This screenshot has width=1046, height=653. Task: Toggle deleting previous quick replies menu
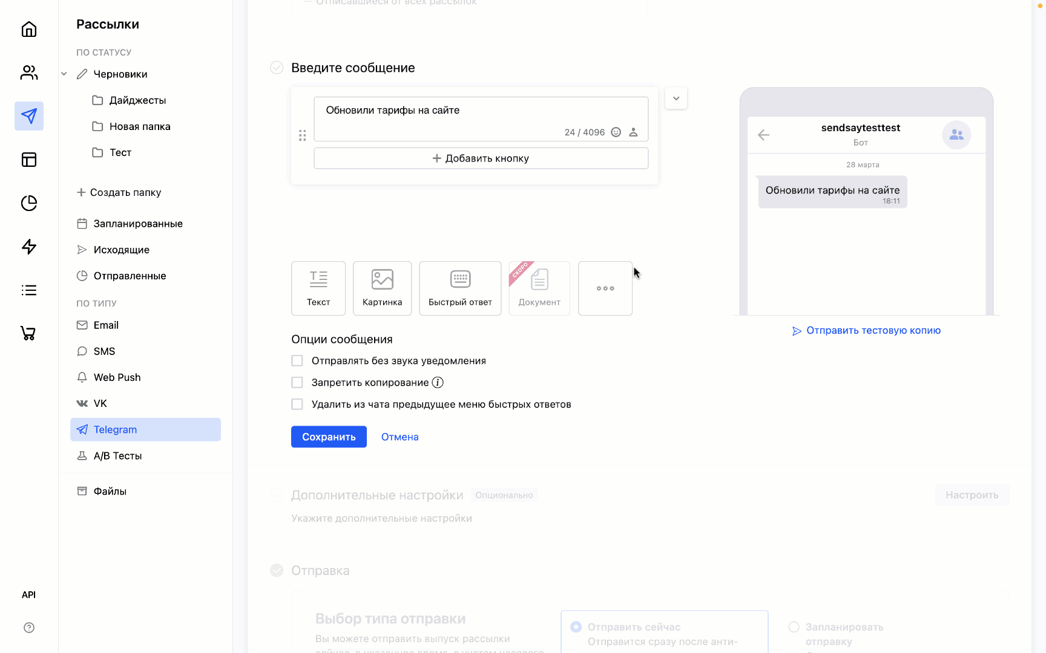pyautogui.click(x=297, y=404)
